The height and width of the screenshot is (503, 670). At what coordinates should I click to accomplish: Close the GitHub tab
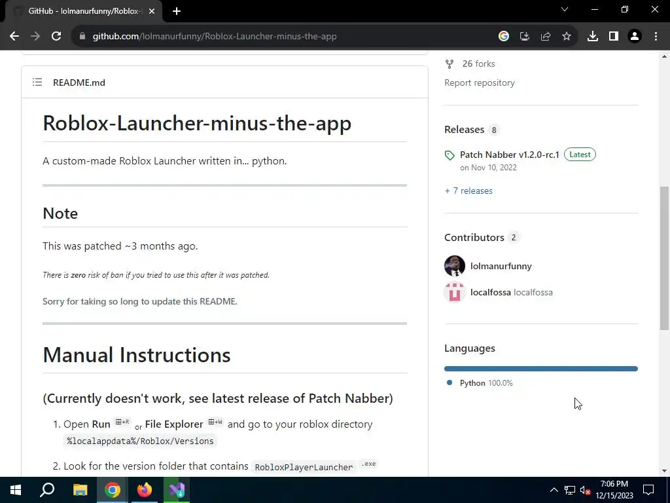tap(152, 11)
